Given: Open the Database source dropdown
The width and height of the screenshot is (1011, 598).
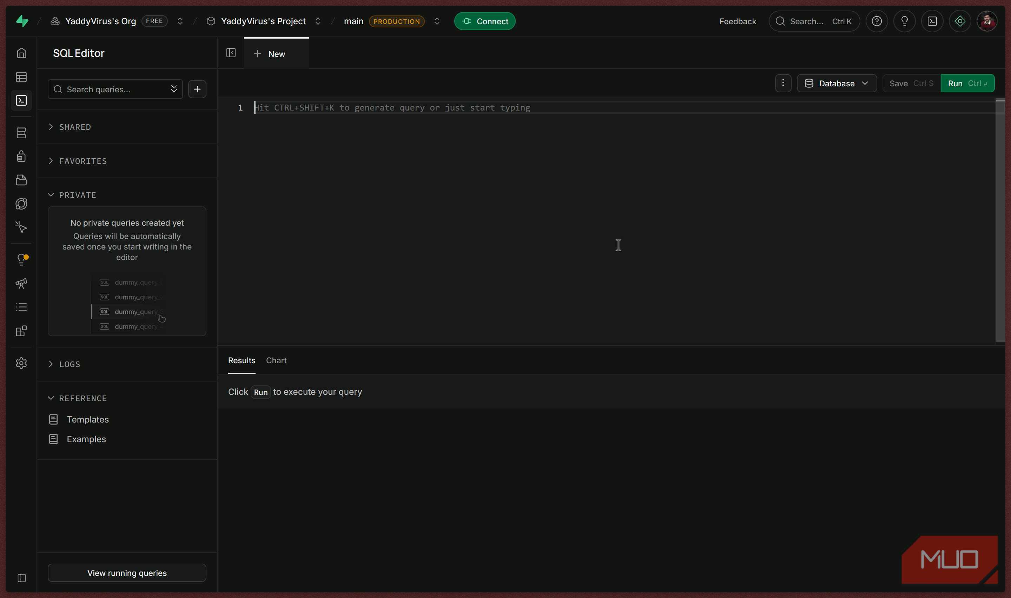Looking at the screenshot, I should point(837,83).
